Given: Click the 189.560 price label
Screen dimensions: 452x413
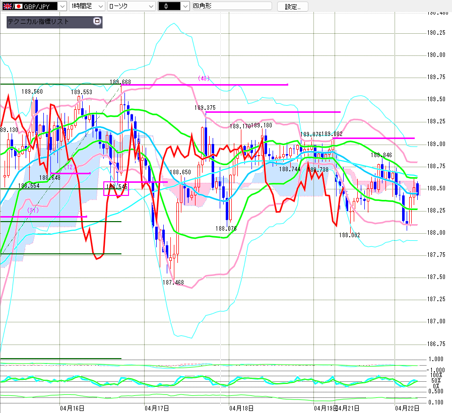Looking at the screenshot, I should point(32,92).
